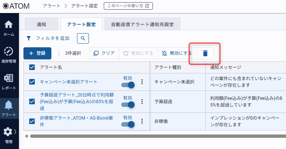The height and width of the screenshot is (149, 286).
Task: Open more options for キャンペーン未選択アラート
Action: tap(142, 82)
